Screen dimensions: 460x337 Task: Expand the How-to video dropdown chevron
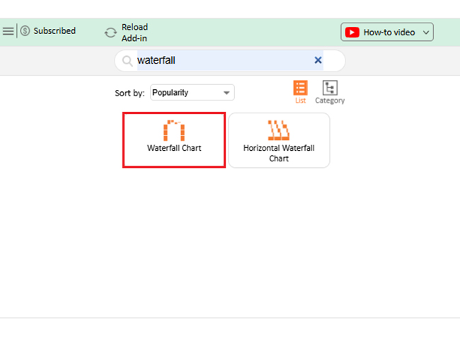426,33
